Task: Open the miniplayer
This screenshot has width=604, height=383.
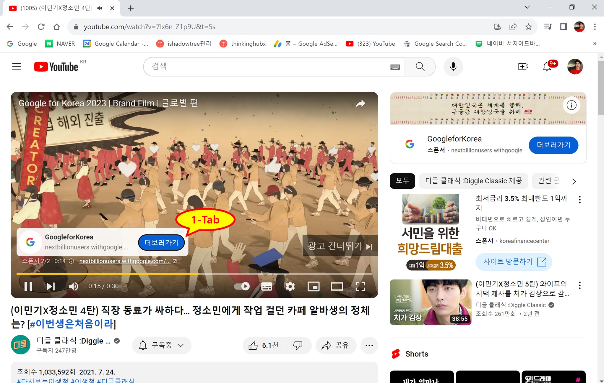Action: tap(314, 286)
